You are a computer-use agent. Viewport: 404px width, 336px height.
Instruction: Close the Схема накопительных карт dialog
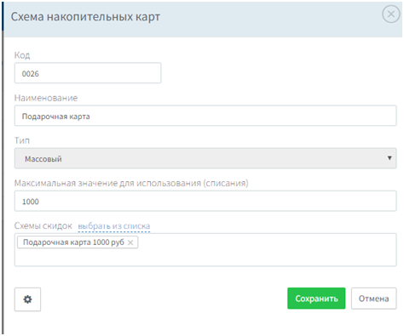tap(391, 14)
